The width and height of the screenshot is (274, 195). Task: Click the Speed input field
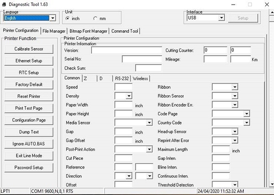(123, 87)
